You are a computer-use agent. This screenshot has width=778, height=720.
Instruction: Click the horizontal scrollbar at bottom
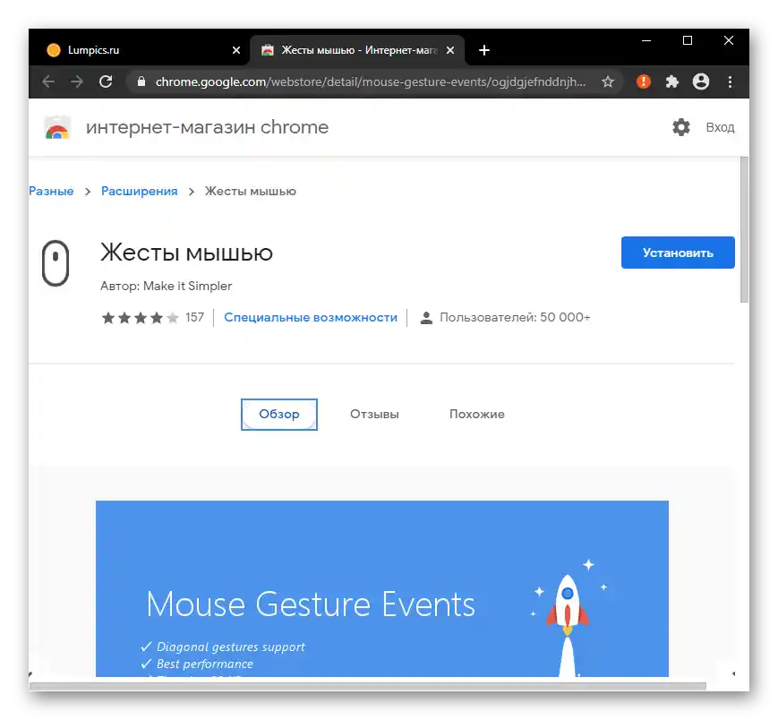[x=368, y=686]
